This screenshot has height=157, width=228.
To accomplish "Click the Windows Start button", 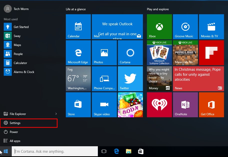I will tap(6, 151).
